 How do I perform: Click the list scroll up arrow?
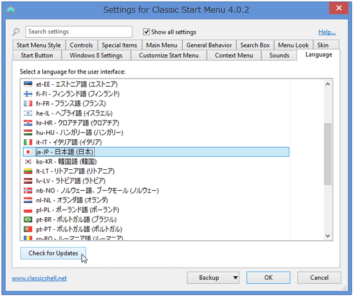pos(328,84)
